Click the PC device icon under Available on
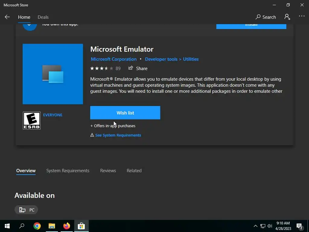Image resolution: width=309 pixels, height=232 pixels. (x=22, y=210)
